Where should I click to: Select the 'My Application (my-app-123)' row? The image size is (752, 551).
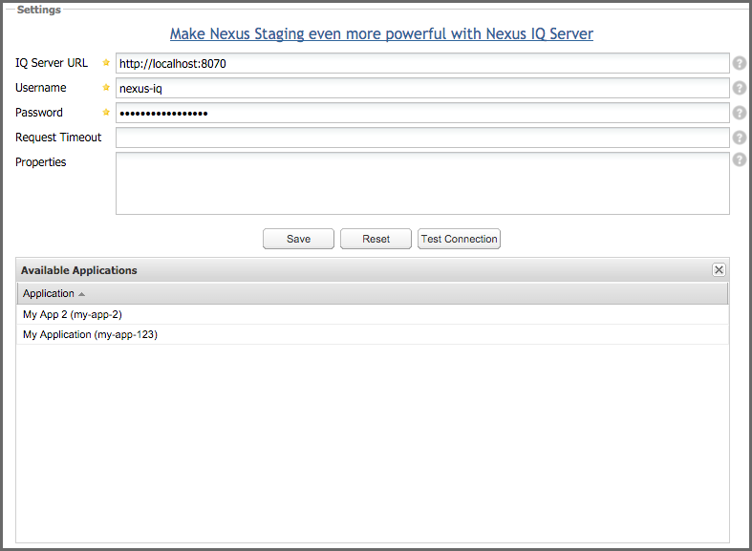(x=373, y=334)
